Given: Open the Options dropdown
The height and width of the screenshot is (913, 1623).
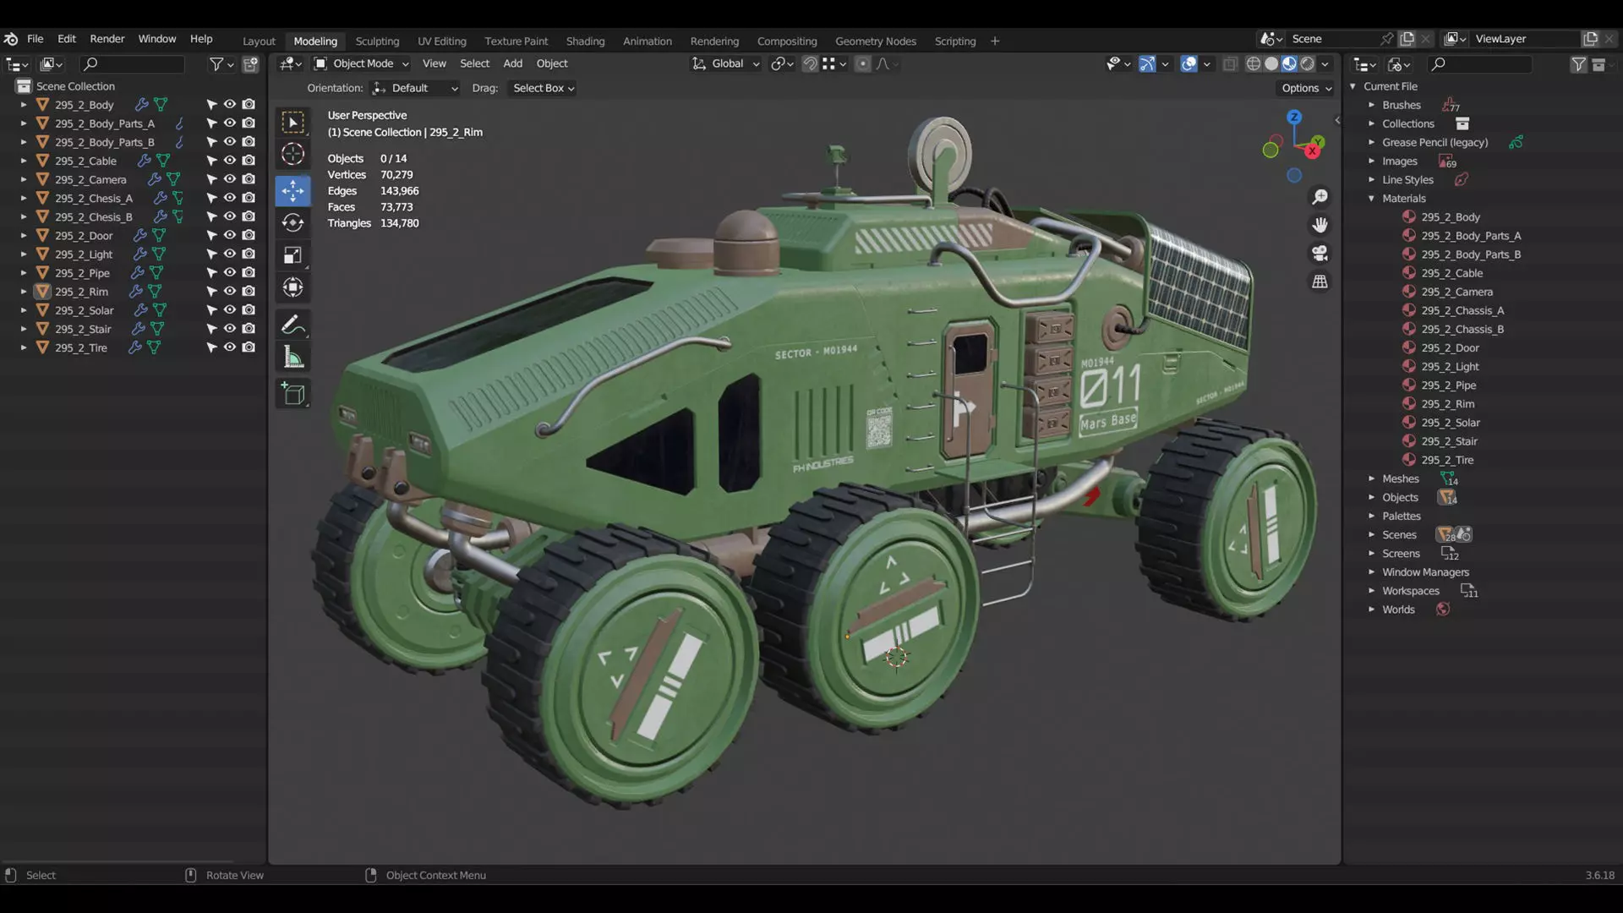Looking at the screenshot, I should tap(1306, 88).
